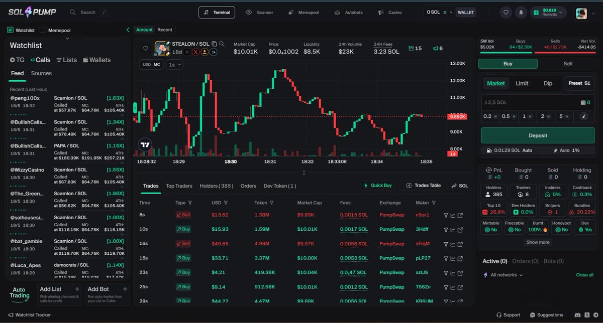Edit the buy amount presets pencil icon
This screenshot has width=603, height=323.
(584, 116)
